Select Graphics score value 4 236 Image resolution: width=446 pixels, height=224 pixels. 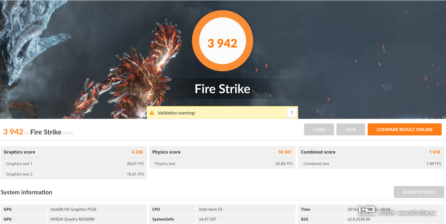(137, 152)
